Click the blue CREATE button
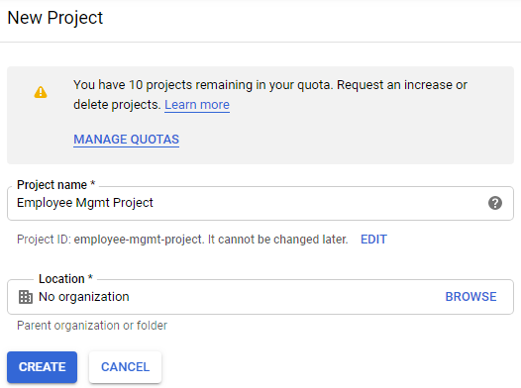Screen dimensions: 521x388 tap(43, 367)
